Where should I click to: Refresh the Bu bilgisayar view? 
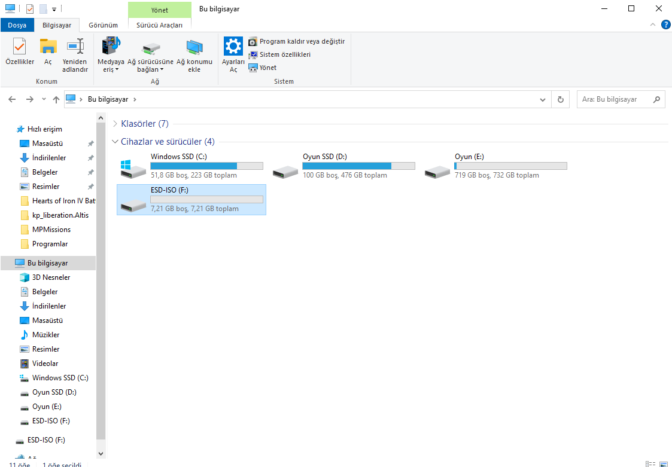point(560,99)
